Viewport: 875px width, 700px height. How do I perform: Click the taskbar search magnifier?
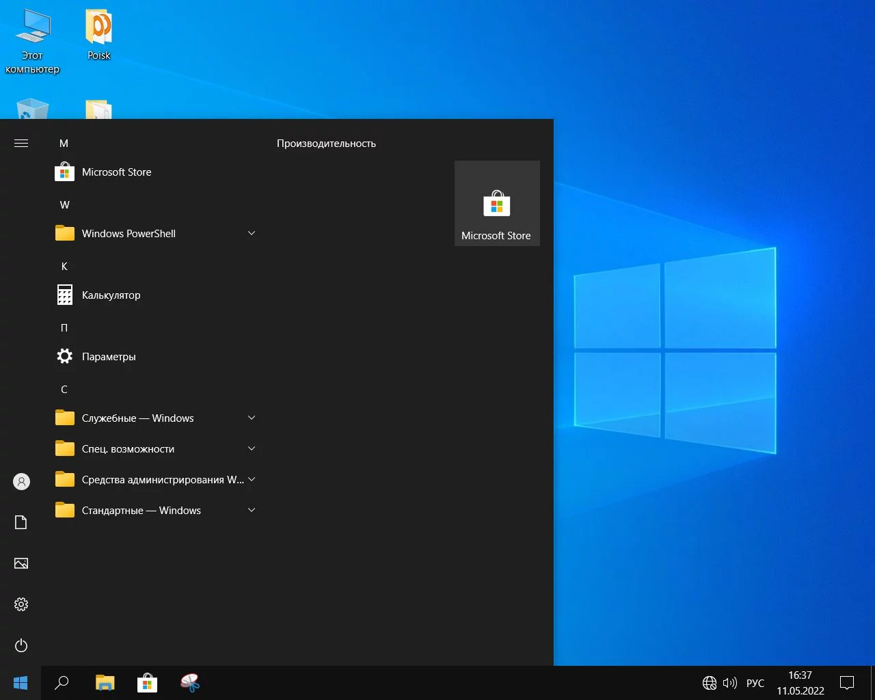(x=62, y=682)
